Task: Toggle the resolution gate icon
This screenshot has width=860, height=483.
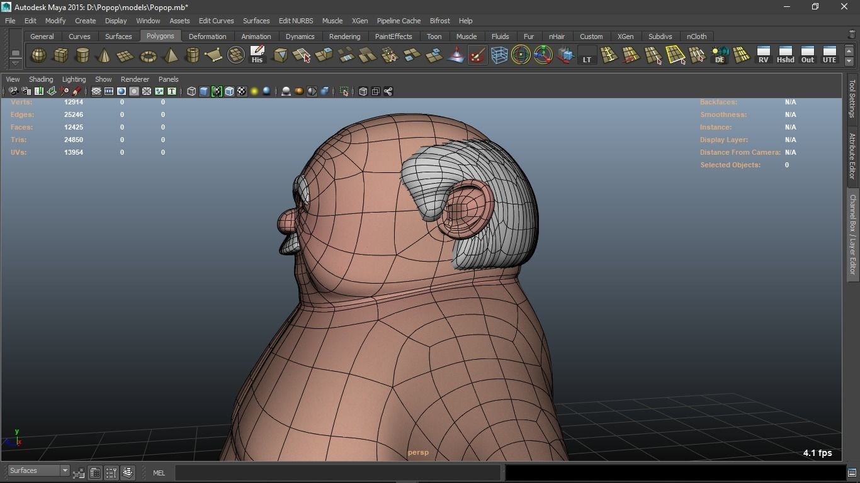Action: (122, 92)
